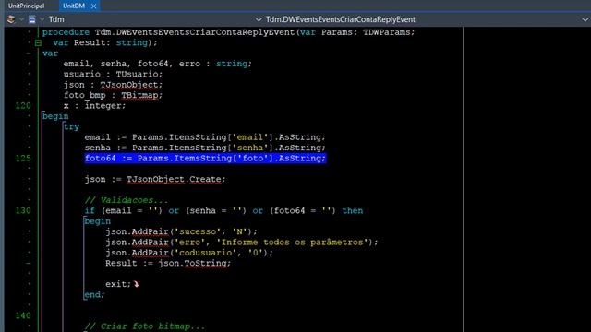Click the 'begin' under the if statement

pos(98,221)
